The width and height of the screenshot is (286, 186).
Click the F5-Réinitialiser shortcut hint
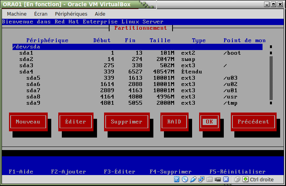click(x=237, y=172)
